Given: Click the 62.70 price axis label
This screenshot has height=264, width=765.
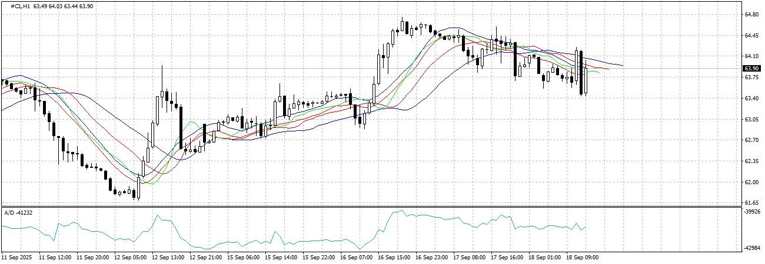Looking at the screenshot, I should point(752,140).
